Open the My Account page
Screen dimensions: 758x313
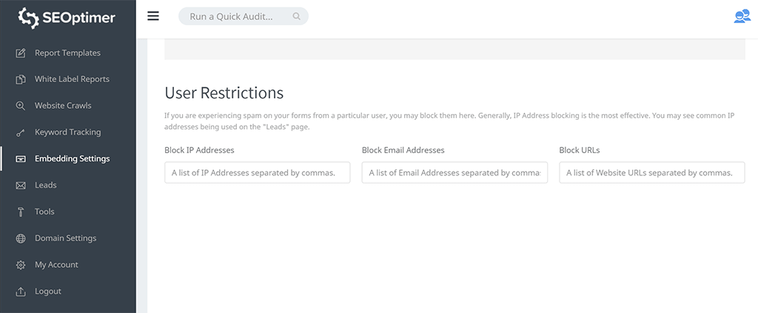(56, 265)
